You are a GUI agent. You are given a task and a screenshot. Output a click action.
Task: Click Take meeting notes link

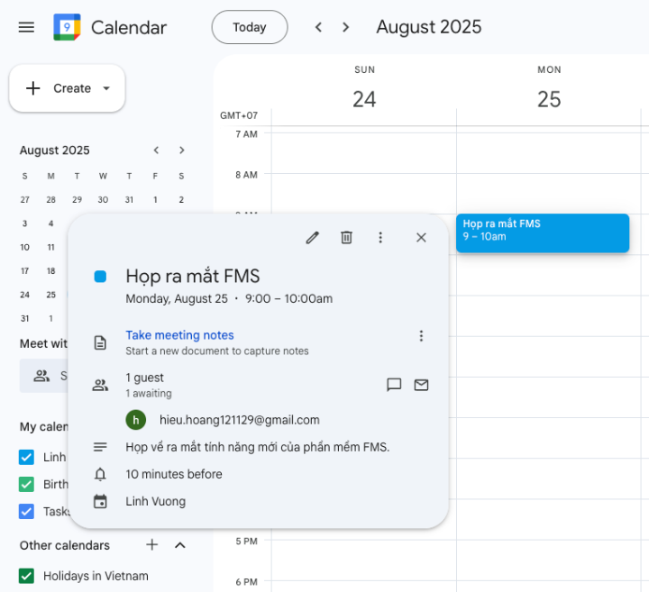(179, 335)
